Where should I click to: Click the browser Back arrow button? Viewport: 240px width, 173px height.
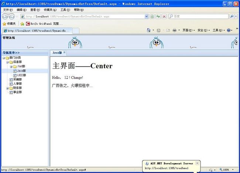point(5,16)
